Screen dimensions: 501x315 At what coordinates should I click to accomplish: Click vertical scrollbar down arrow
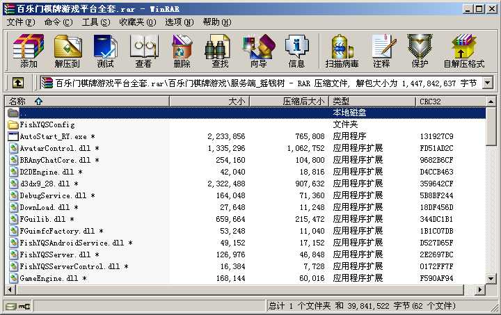click(491, 279)
